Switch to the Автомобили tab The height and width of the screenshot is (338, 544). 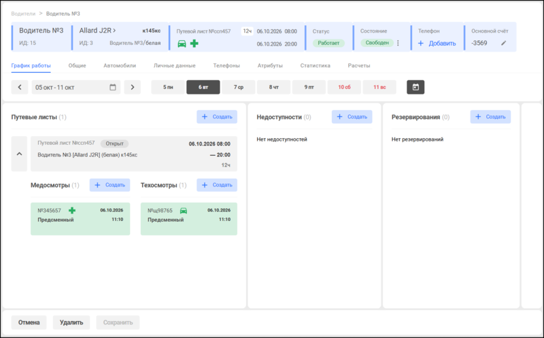point(120,65)
